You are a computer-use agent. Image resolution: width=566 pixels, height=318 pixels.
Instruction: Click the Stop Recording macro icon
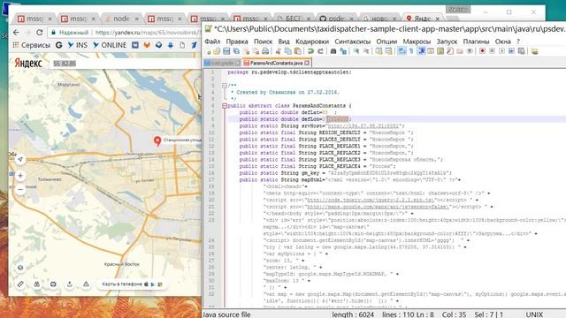click(493, 51)
